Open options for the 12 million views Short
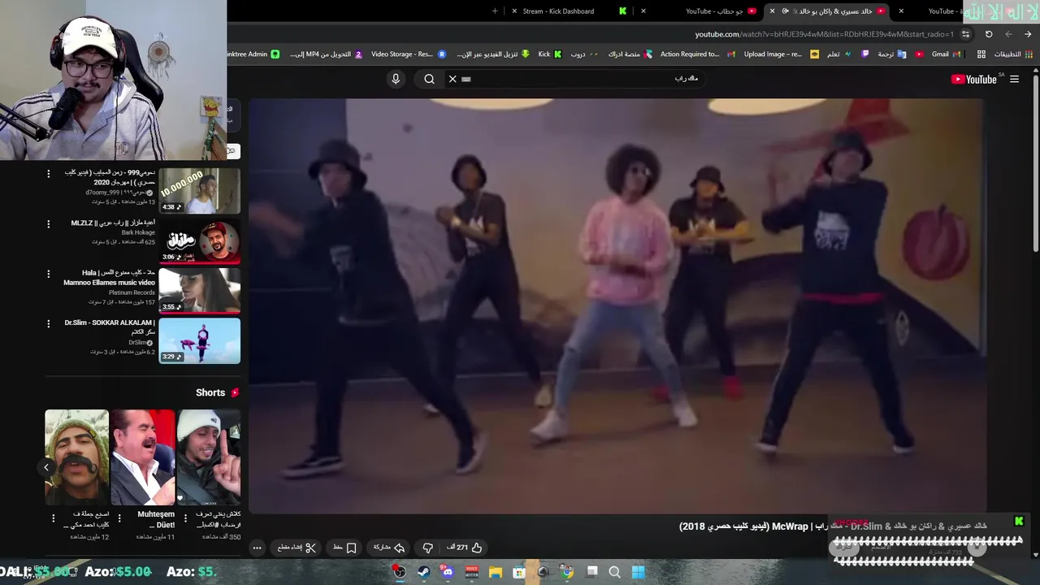The width and height of the screenshot is (1040, 585). [x=54, y=518]
